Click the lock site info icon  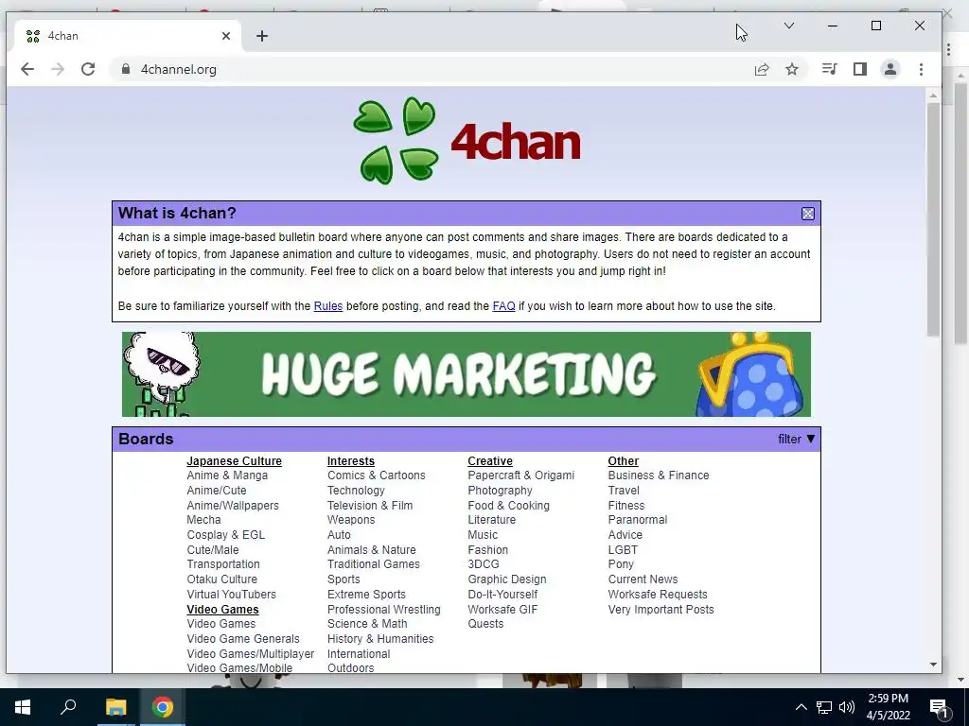126,69
